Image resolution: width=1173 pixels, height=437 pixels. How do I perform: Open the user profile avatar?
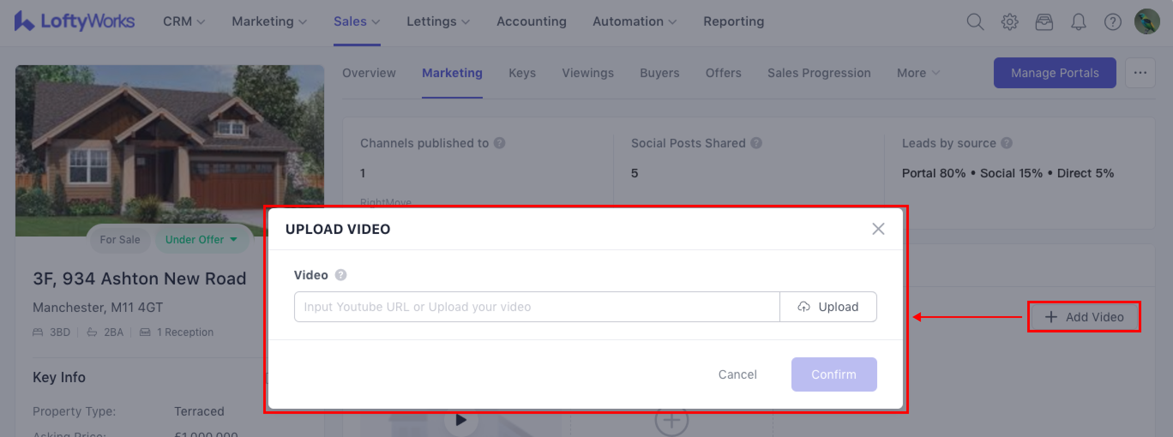coord(1146,21)
